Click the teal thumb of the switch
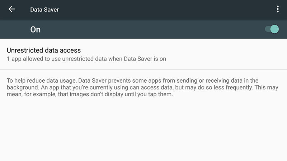Screen dimensions: 287x161 274,29
